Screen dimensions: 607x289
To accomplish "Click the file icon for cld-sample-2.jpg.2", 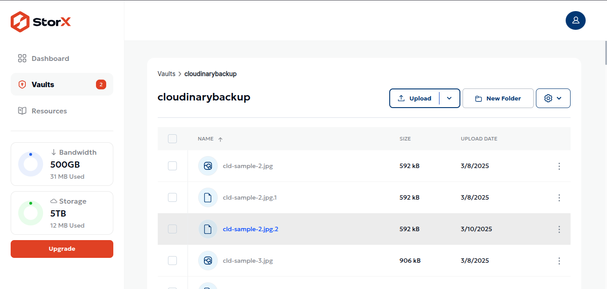I will pyautogui.click(x=208, y=229).
